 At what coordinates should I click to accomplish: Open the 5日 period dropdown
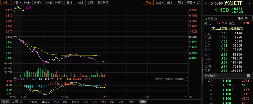pyautogui.click(x=17, y=3)
